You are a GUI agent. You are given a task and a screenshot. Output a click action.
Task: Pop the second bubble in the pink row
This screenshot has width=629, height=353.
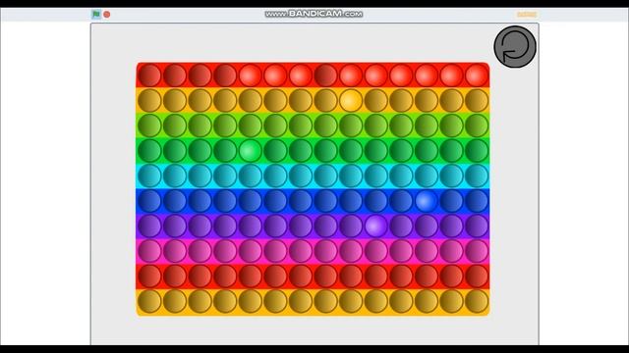point(175,251)
